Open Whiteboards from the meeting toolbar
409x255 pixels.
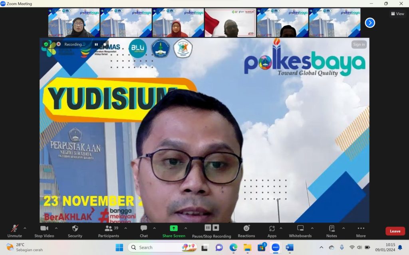point(300,231)
